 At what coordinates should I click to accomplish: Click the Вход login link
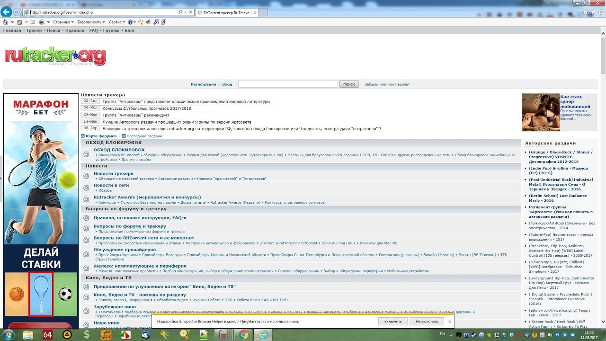pyautogui.click(x=227, y=84)
